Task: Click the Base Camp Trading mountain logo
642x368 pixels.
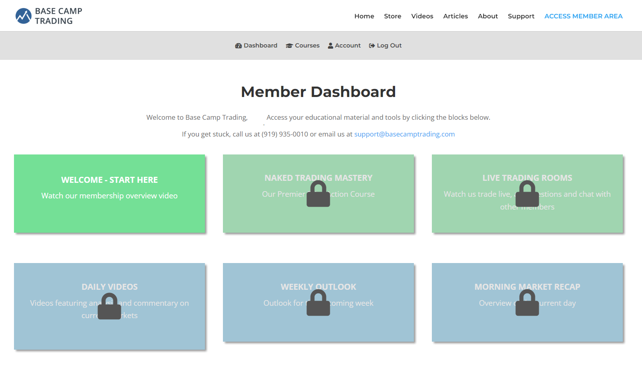Action: point(24,16)
